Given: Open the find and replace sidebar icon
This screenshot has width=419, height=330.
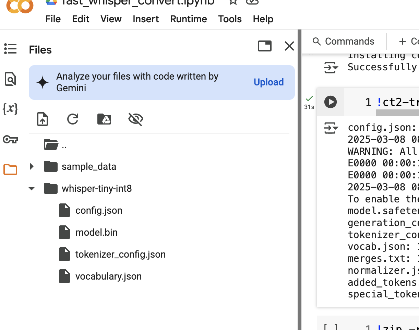Looking at the screenshot, I should (10, 79).
